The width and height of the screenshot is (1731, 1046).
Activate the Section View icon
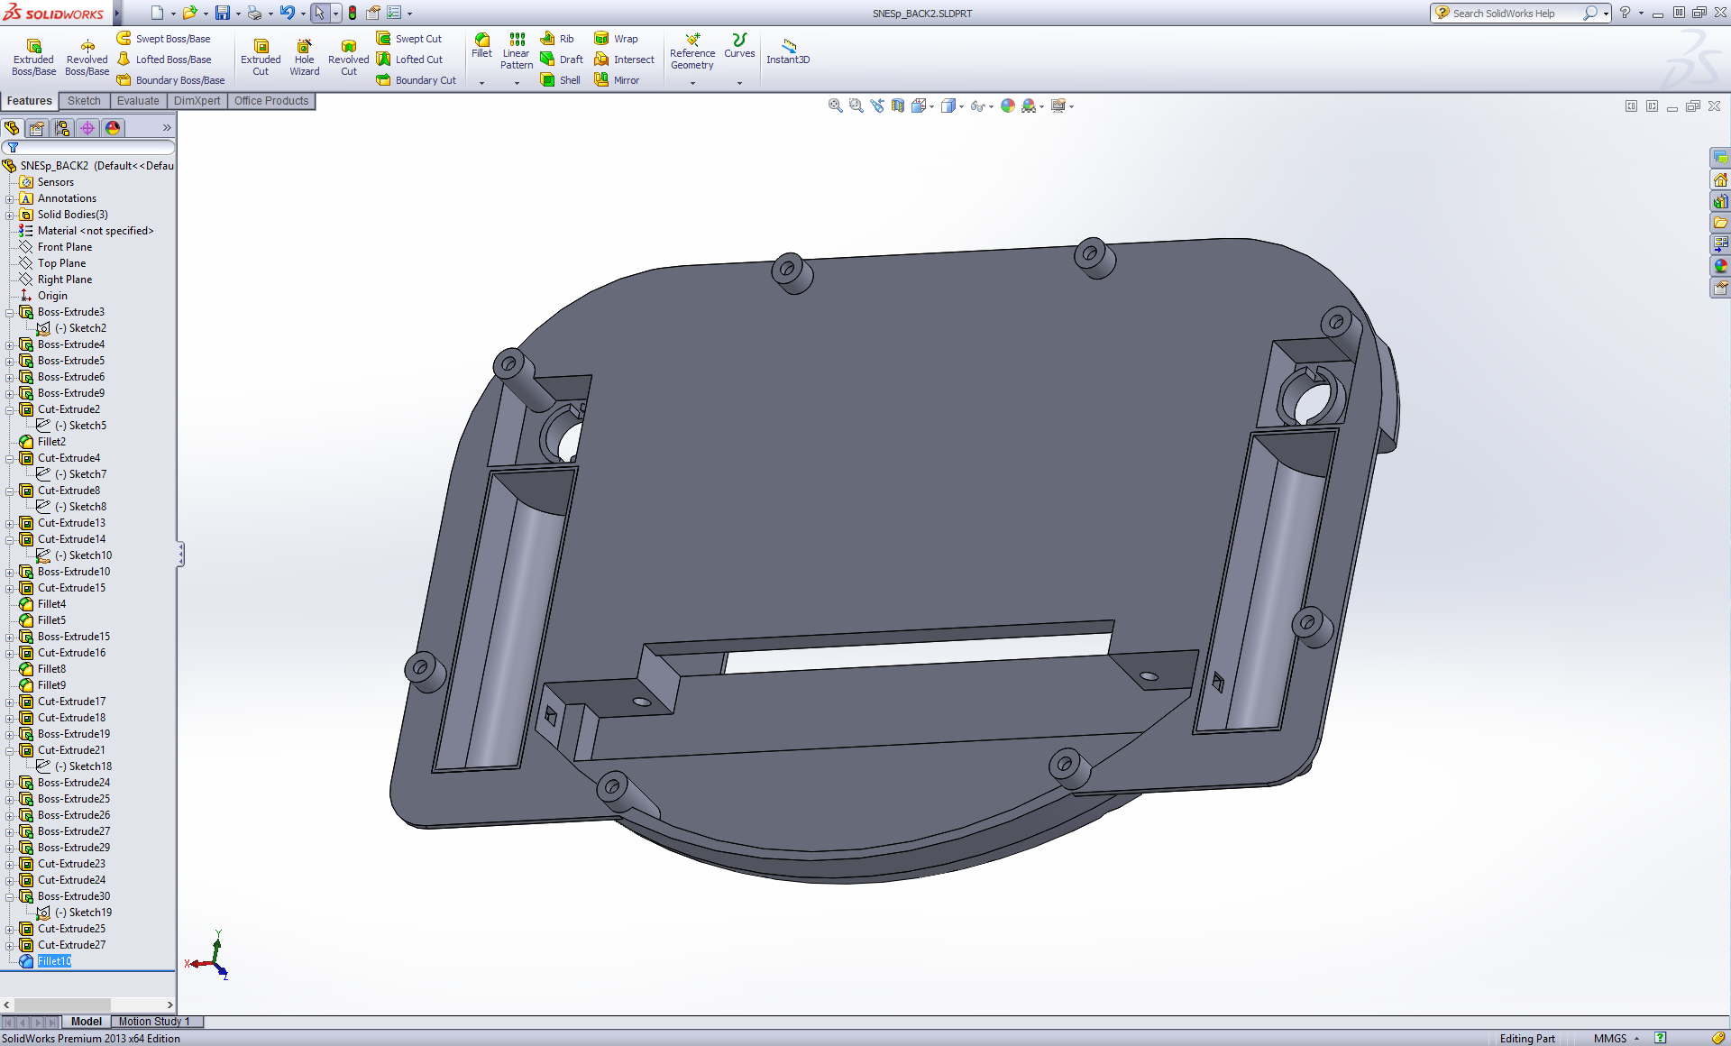897,106
